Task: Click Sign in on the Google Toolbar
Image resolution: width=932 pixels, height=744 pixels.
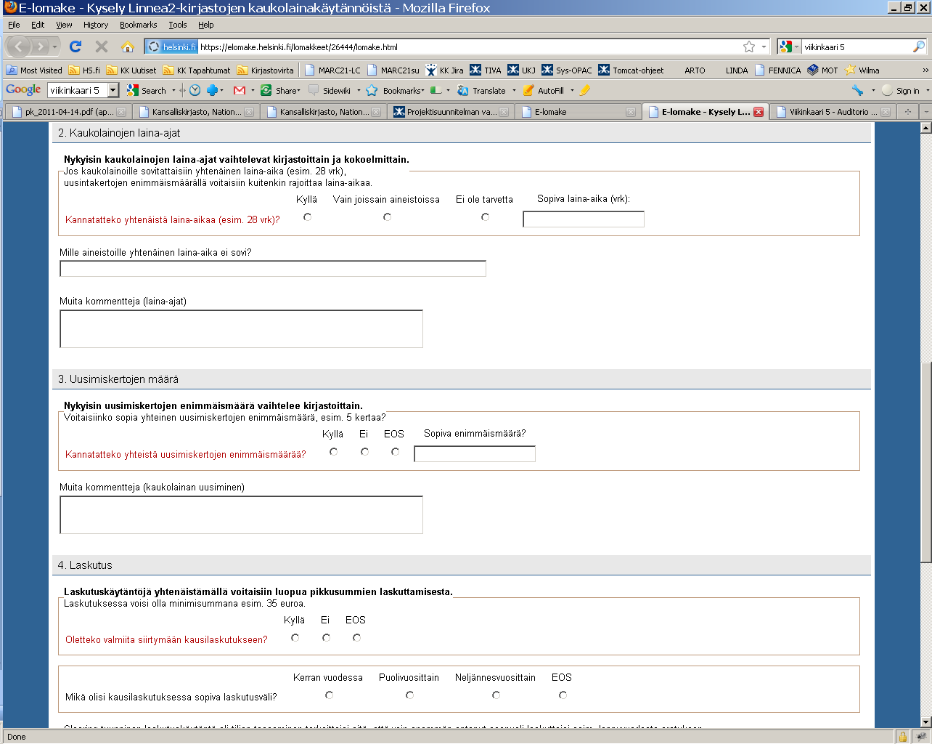Action: coord(901,90)
